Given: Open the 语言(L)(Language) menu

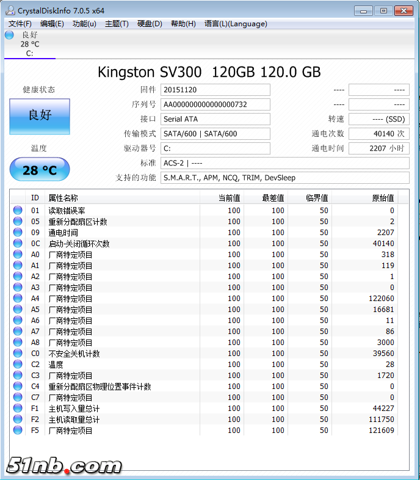Looking at the screenshot, I should coord(236,24).
